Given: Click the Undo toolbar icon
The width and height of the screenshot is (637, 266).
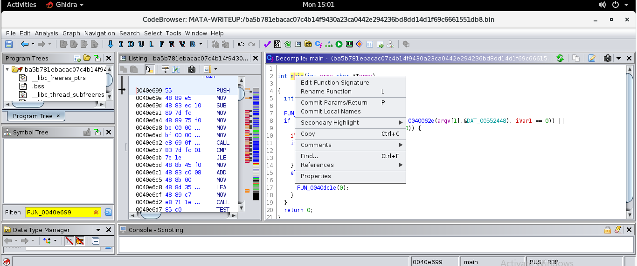Looking at the screenshot, I should coord(241,44).
